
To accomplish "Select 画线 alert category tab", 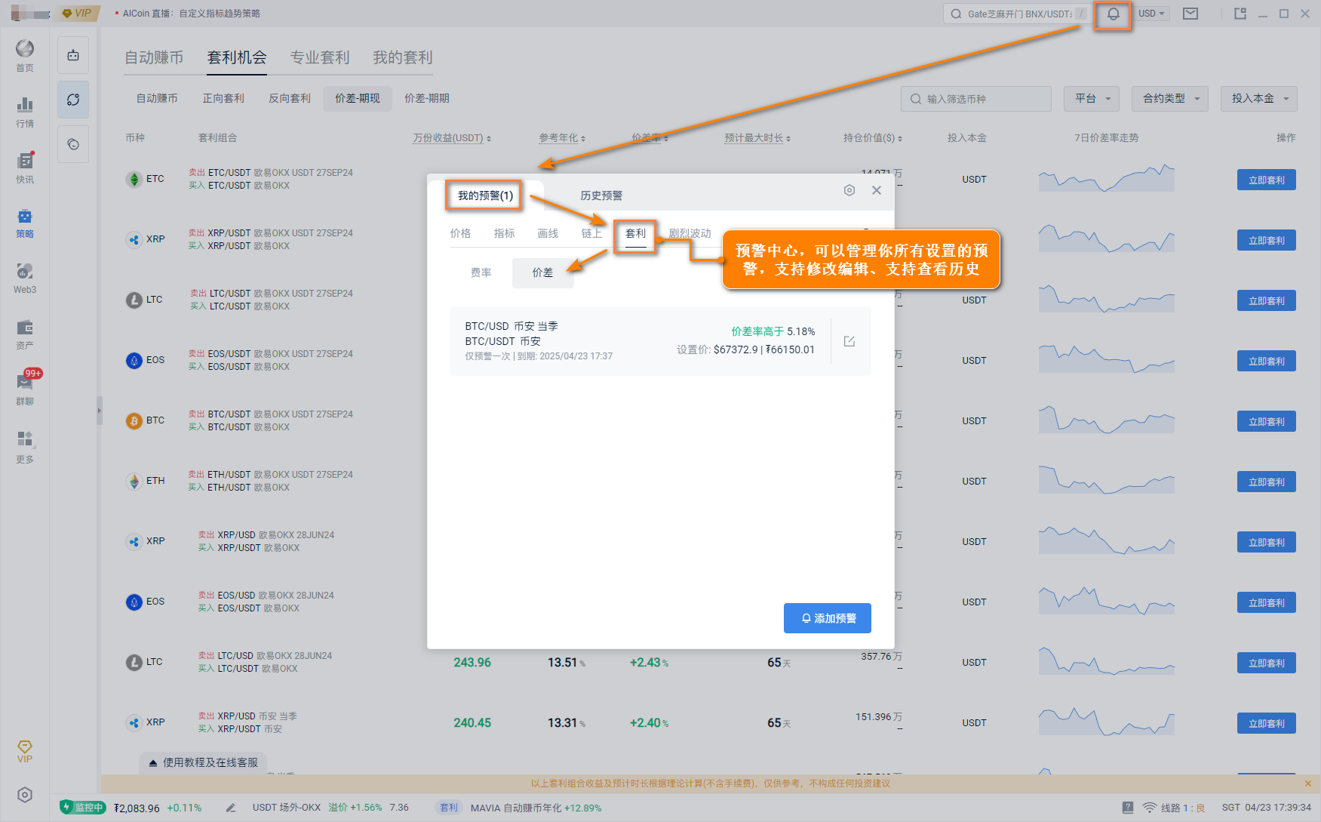I will click(548, 233).
